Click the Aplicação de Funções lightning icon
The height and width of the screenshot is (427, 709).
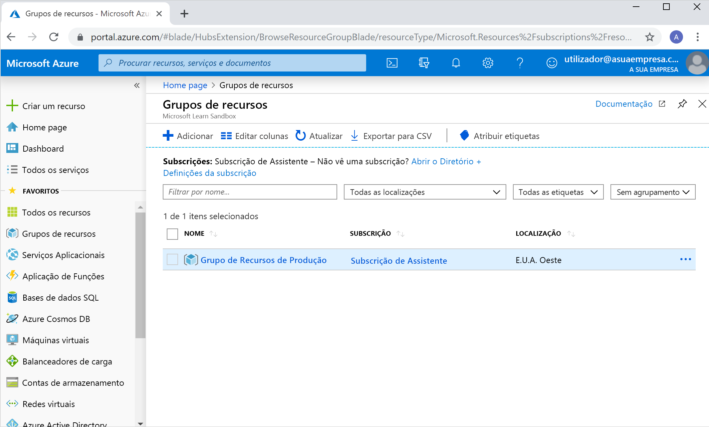point(12,276)
